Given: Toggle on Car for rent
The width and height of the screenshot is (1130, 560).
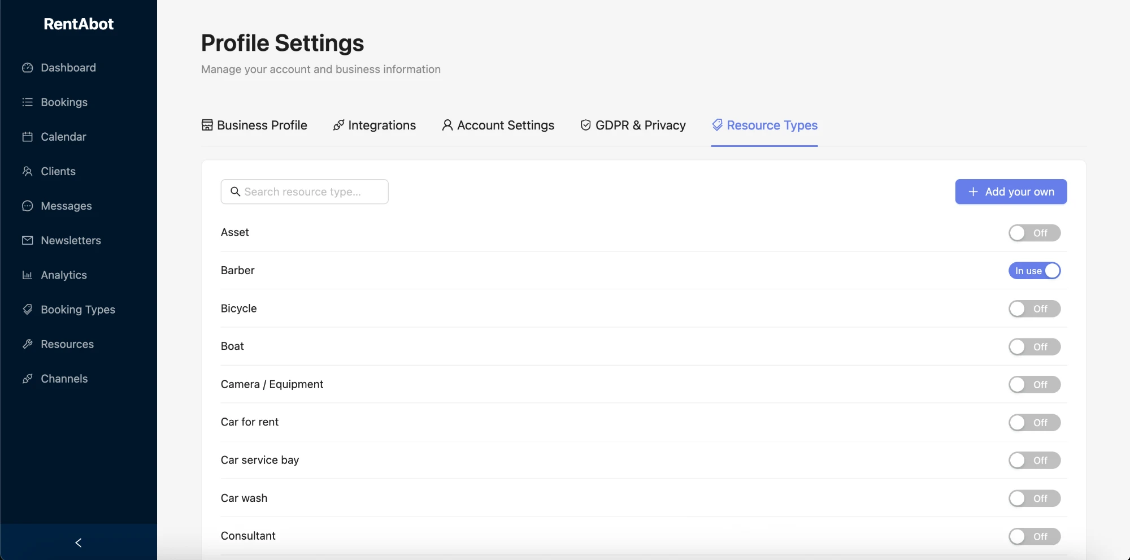Looking at the screenshot, I should tap(1035, 422).
